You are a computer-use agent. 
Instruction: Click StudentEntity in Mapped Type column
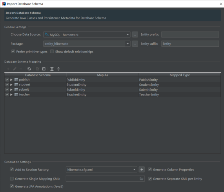tap(149, 85)
